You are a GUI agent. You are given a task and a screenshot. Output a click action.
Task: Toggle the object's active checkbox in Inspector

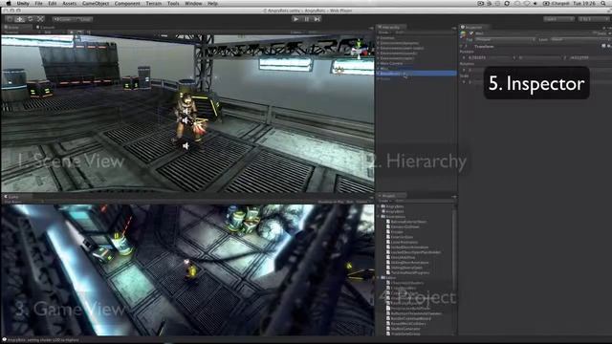pos(471,33)
